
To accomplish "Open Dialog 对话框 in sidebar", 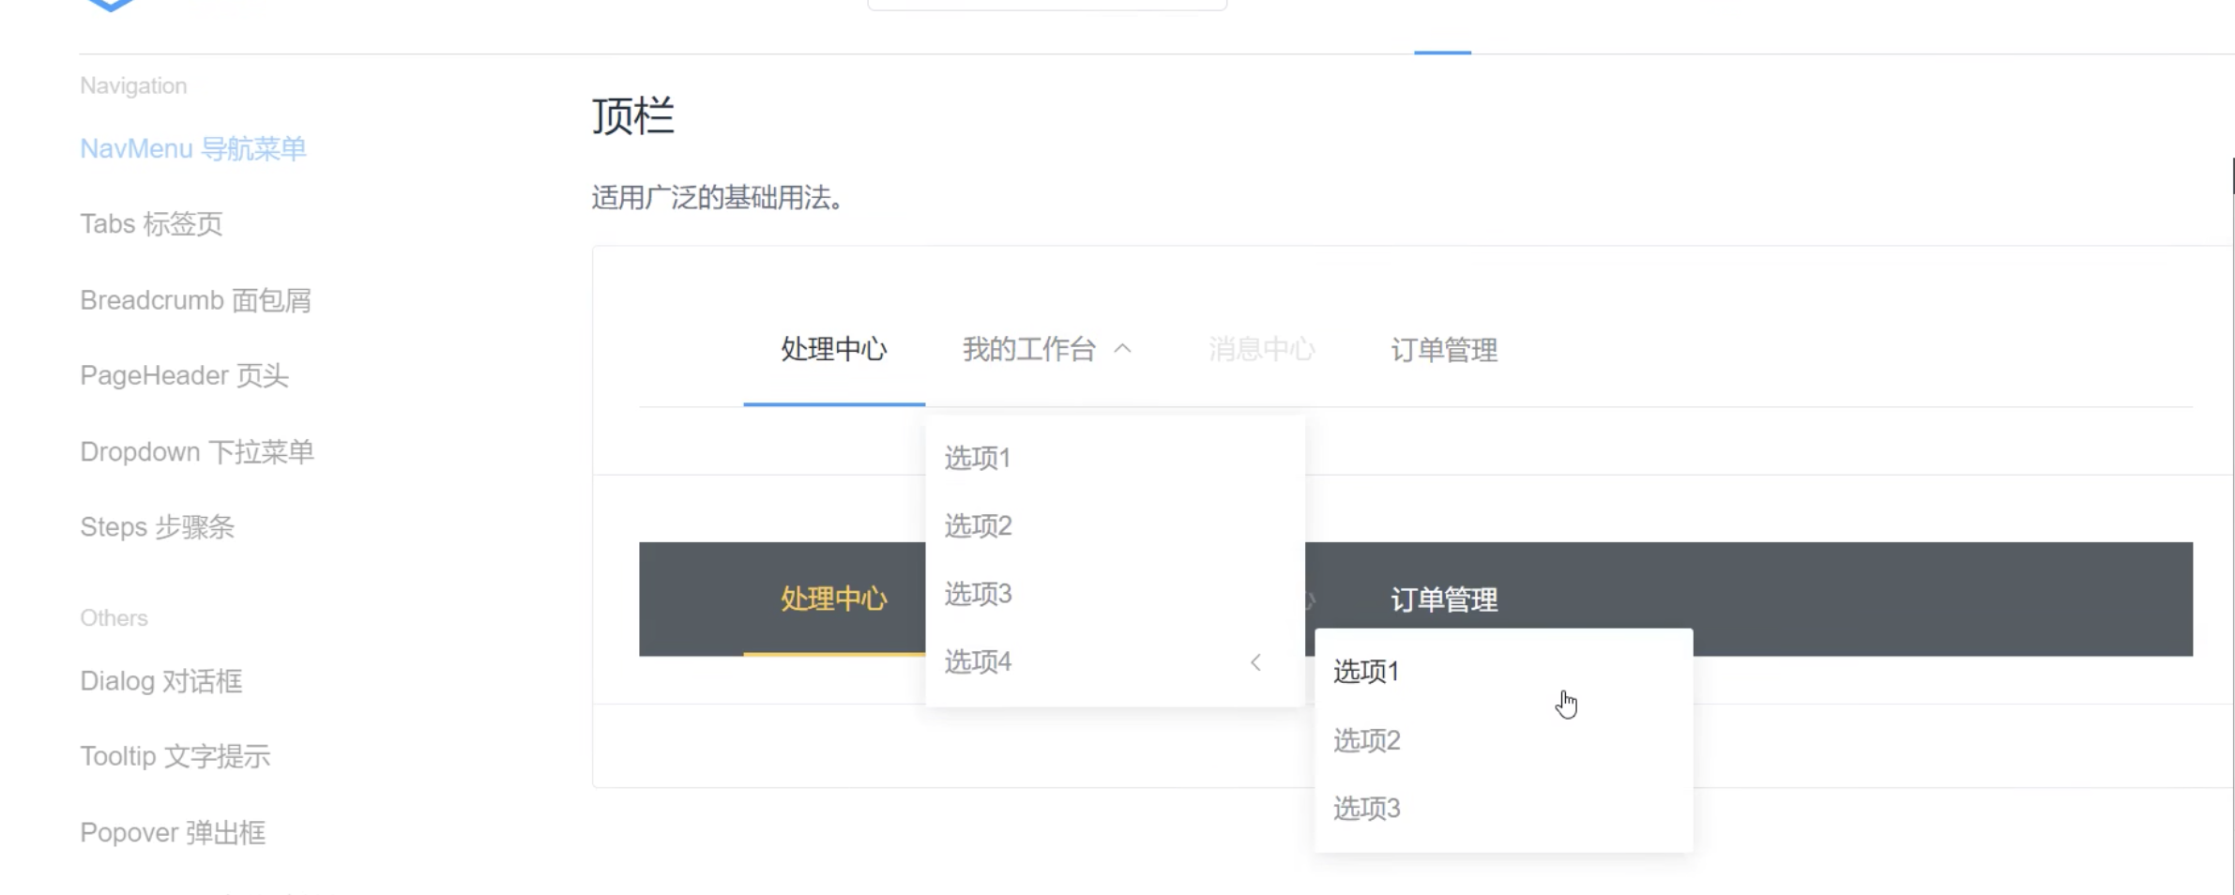I will (x=161, y=681).
